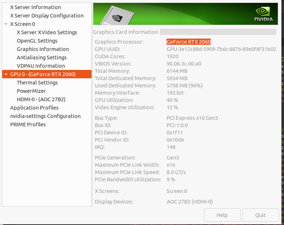Open X Server Information page
This screenshot has width=284, height=225.
point(35,7)
